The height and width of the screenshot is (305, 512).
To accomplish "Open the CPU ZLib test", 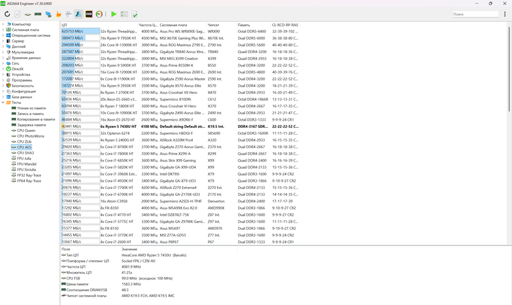I will pos(24,142).
